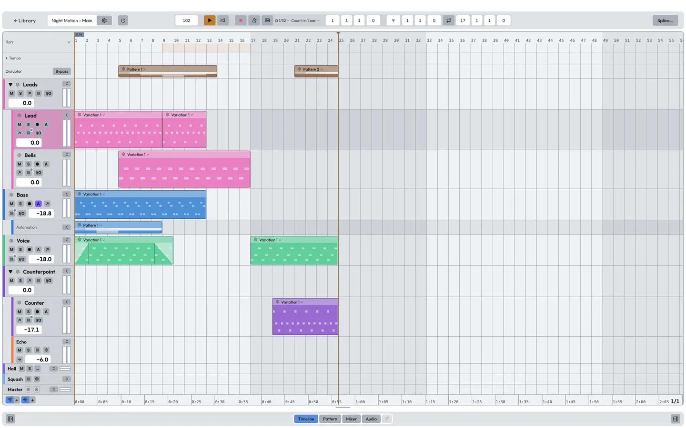686x428 pixels.
Task: Click the Night Motion - Main project name
Action: [72, 20]
